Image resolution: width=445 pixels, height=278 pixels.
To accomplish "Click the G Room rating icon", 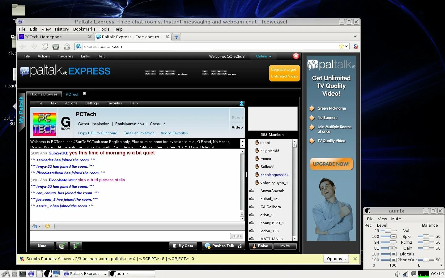I will tap(66, 124).
